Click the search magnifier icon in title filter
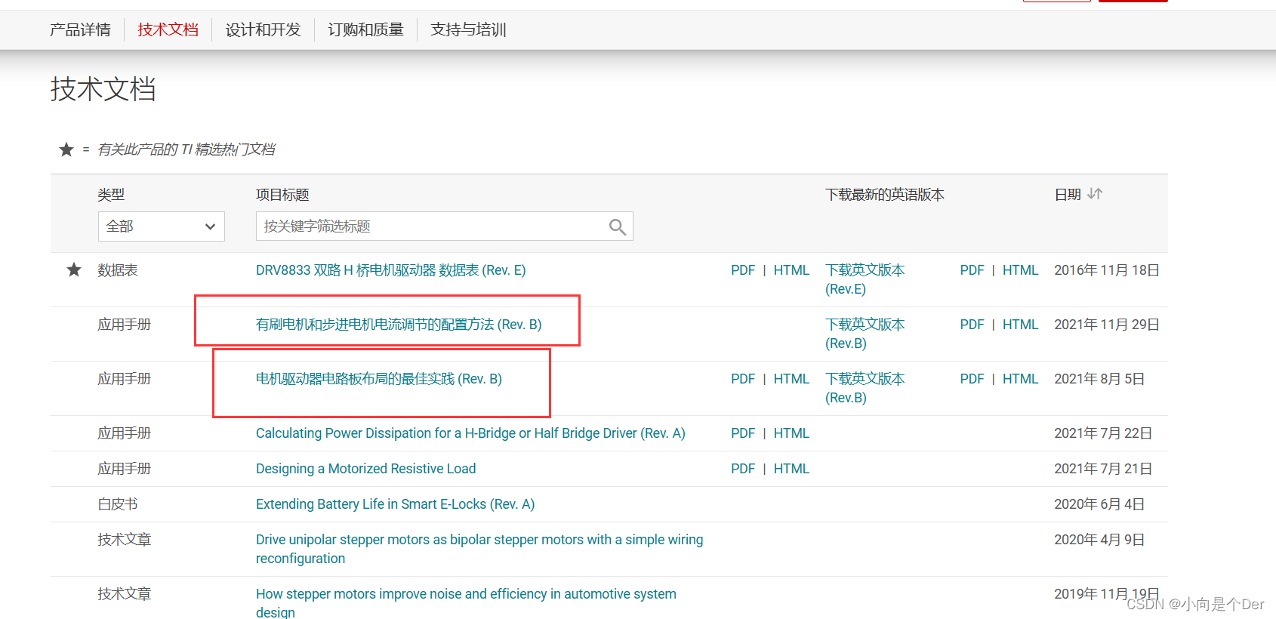1276x619 pixels. [617, 226]
